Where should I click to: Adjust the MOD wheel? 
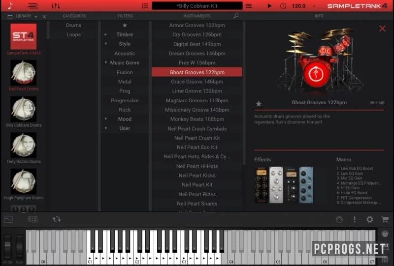(x=19, y=247)
